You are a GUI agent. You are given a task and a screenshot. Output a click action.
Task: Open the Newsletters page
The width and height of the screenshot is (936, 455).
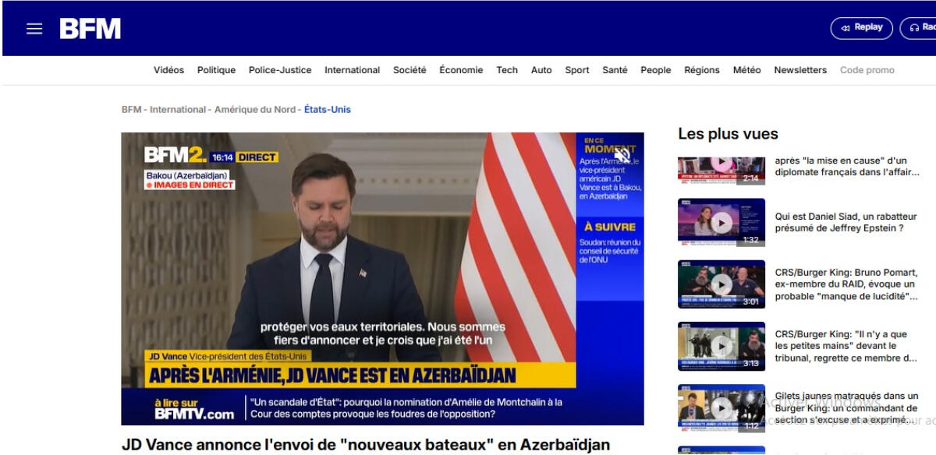(x=800, y=70)
